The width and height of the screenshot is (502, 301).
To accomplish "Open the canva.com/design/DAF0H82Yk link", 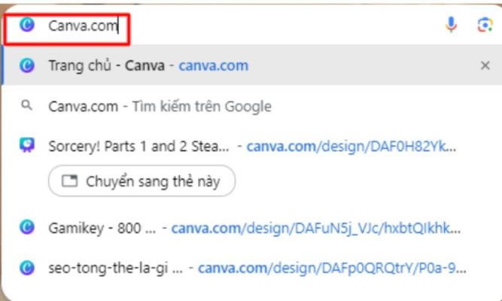I will (x=351, y=146).
